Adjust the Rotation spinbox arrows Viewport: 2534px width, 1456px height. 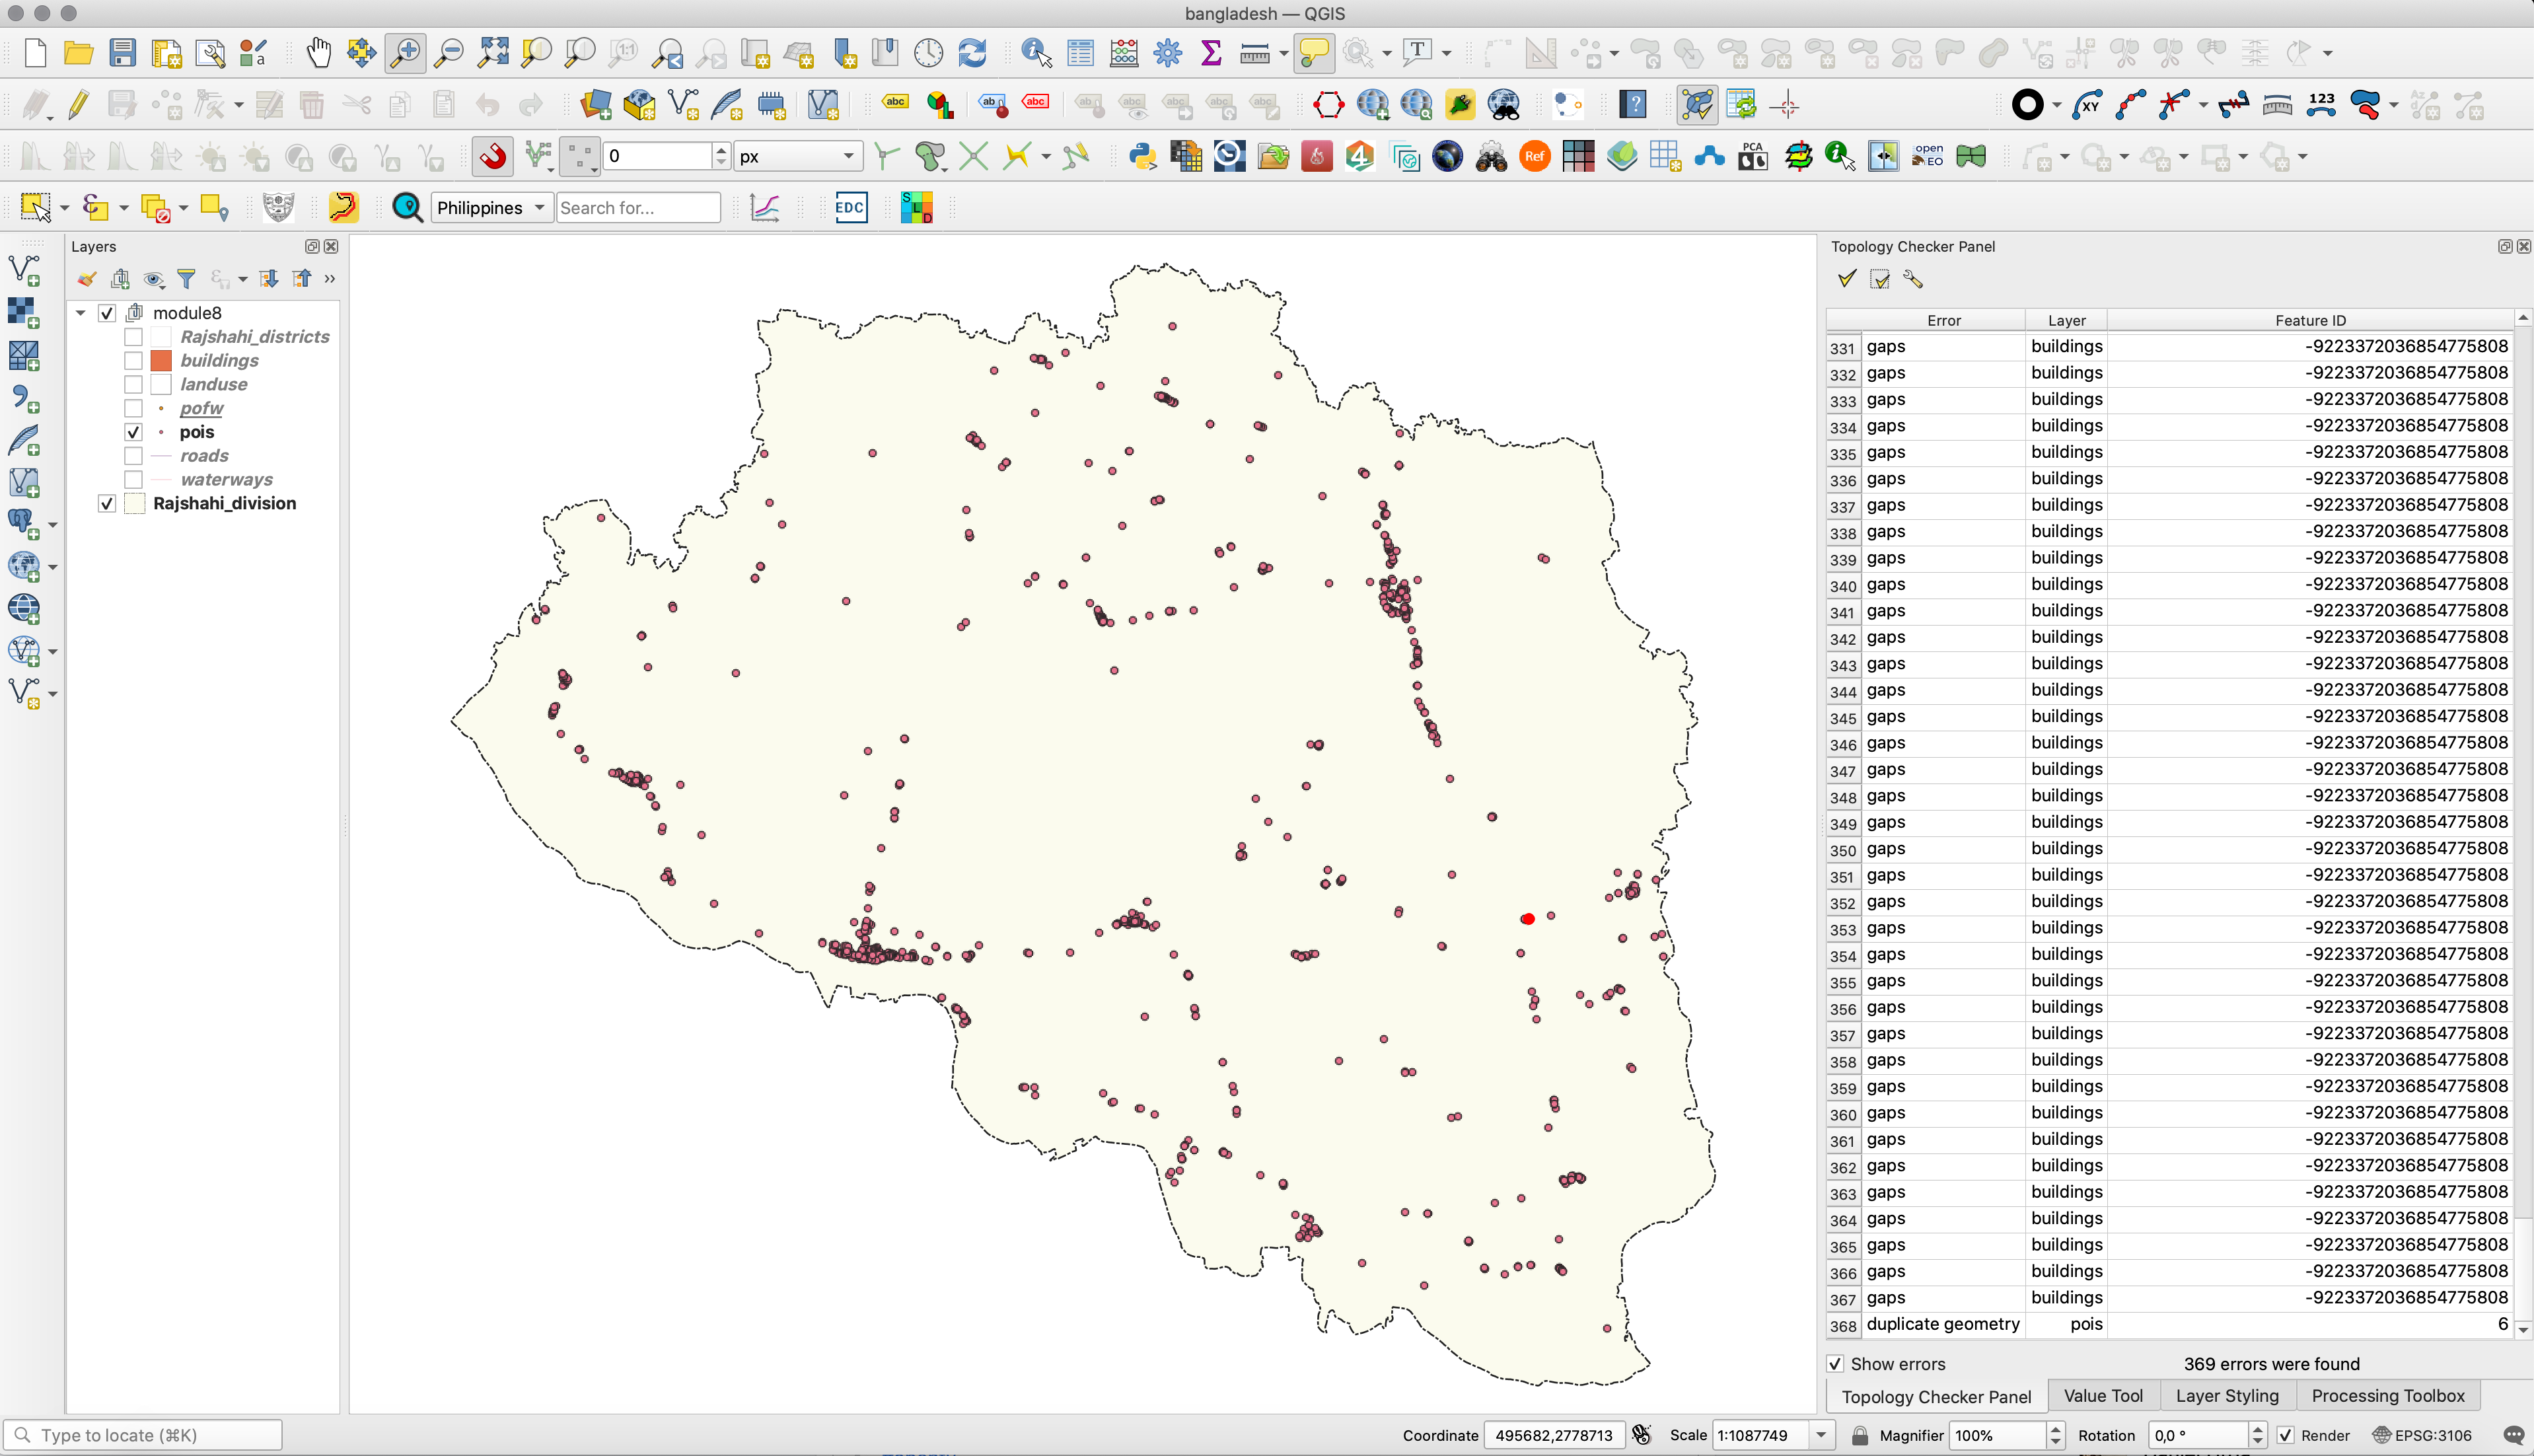2257,1435
